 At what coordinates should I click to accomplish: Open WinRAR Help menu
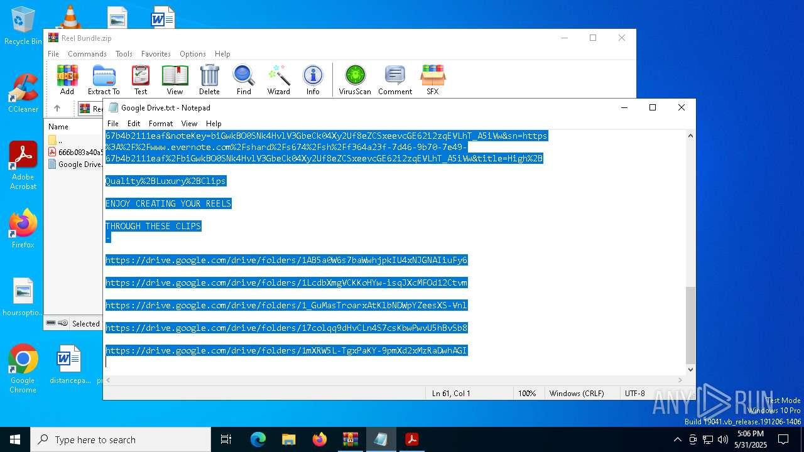pyautogui.click(x=222, y=54)
